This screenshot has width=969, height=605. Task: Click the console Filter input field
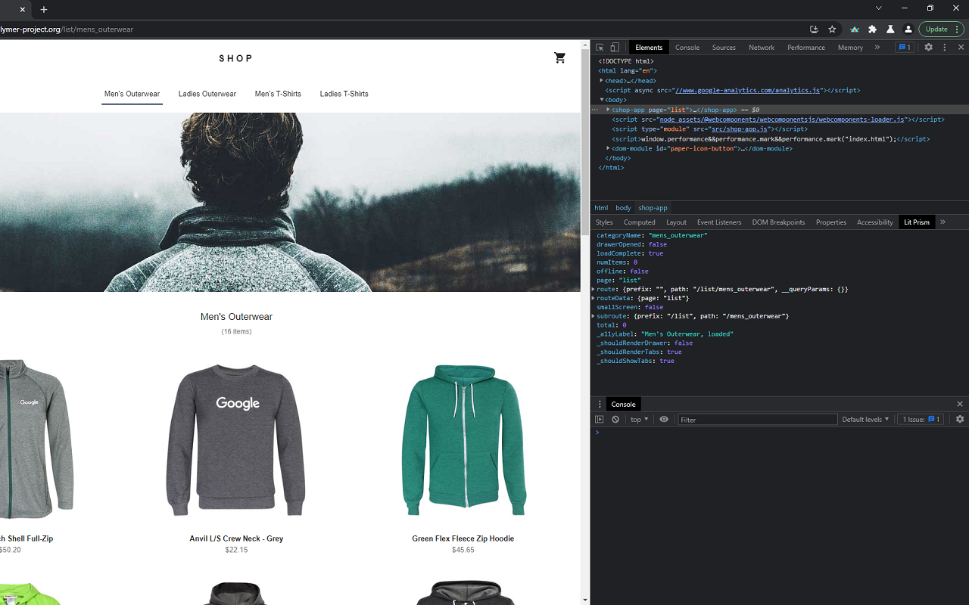tap(758, 419)
